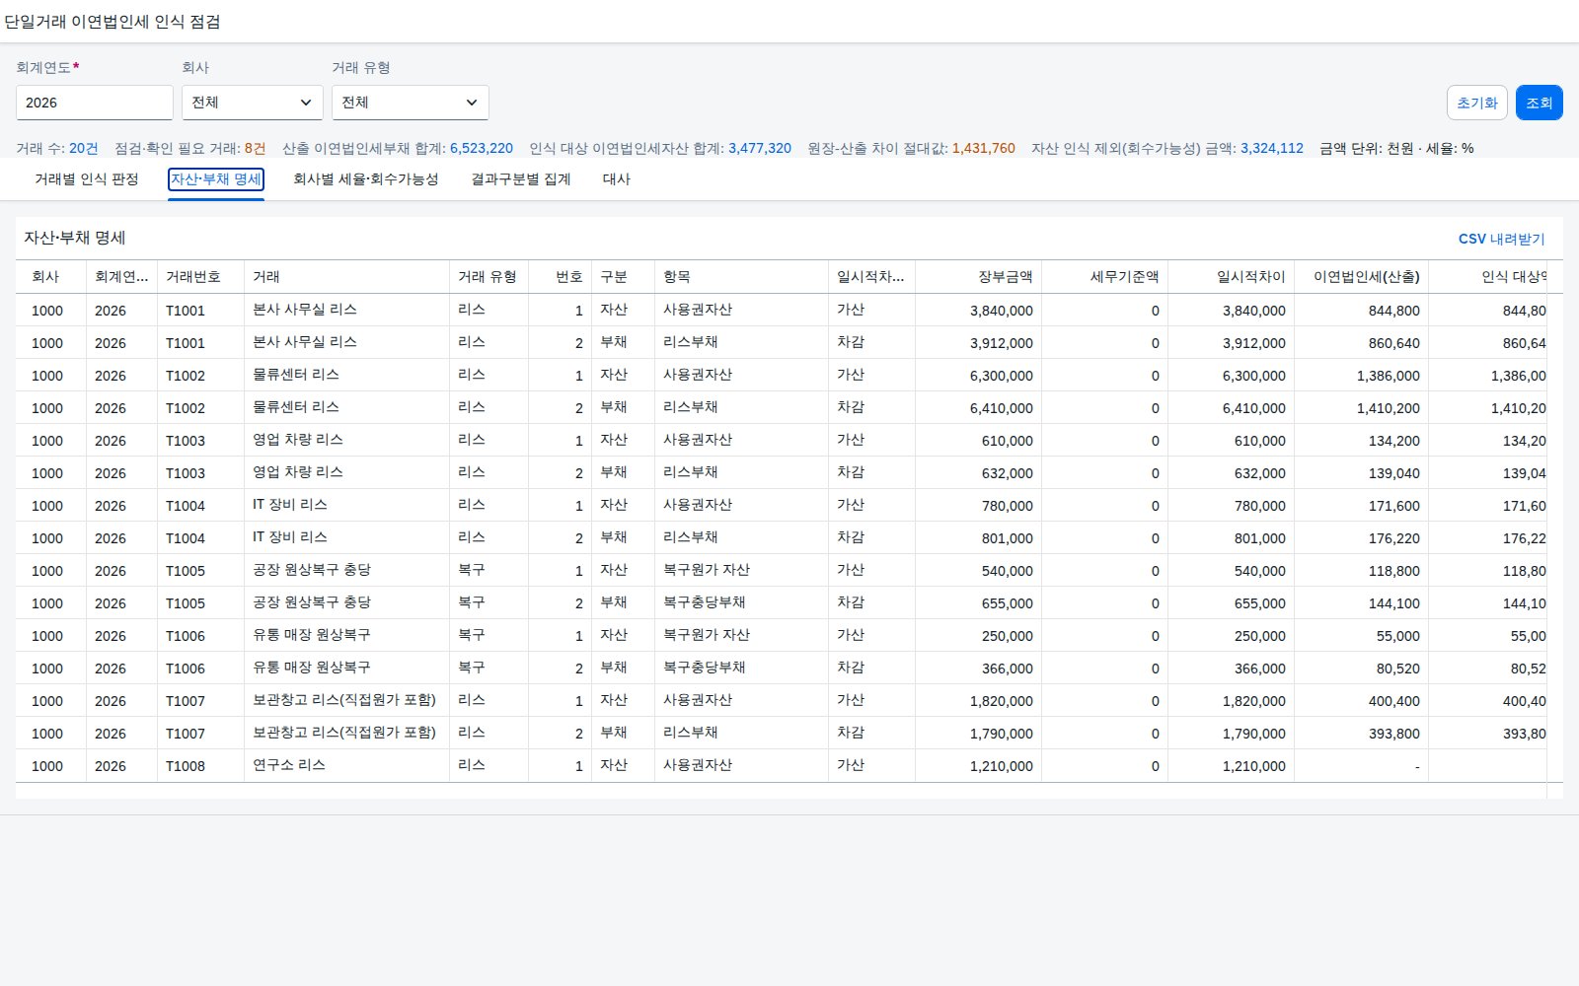The width and height of the screenshot is (1579, 986).
Task: Open the 회사별 세율·회수가능성 tab
Action: [365, 179]
